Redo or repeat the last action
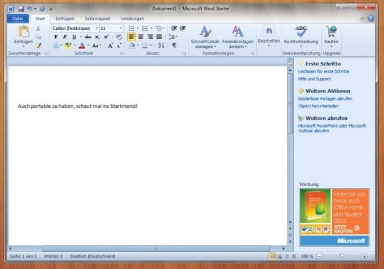 point(42,9)
